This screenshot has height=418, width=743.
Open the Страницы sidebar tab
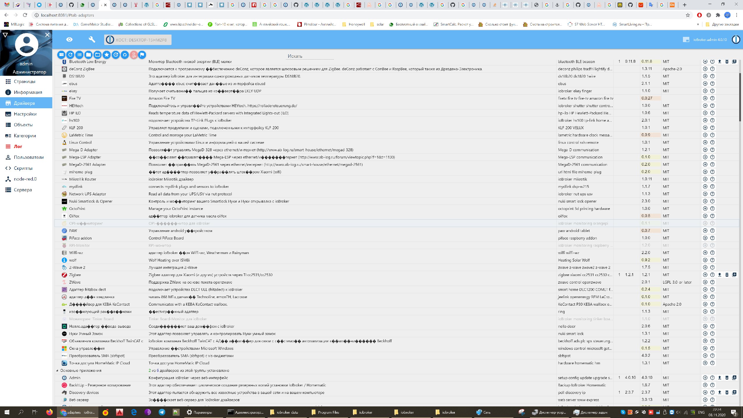tap(26, 82)
